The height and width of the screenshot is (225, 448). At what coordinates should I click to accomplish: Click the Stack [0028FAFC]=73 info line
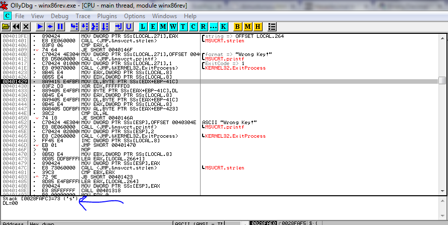(x=40, y=198)
